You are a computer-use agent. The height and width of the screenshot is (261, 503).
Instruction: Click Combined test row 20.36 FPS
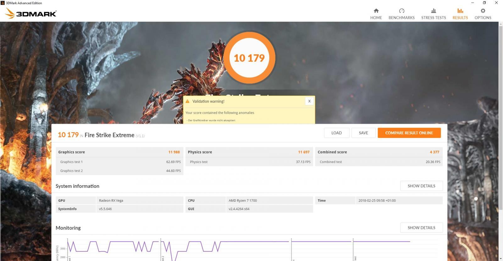379,162
